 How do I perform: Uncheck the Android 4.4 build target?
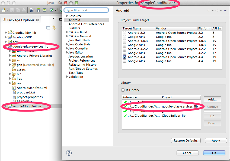pyautogui.click(x=124, y=57)
